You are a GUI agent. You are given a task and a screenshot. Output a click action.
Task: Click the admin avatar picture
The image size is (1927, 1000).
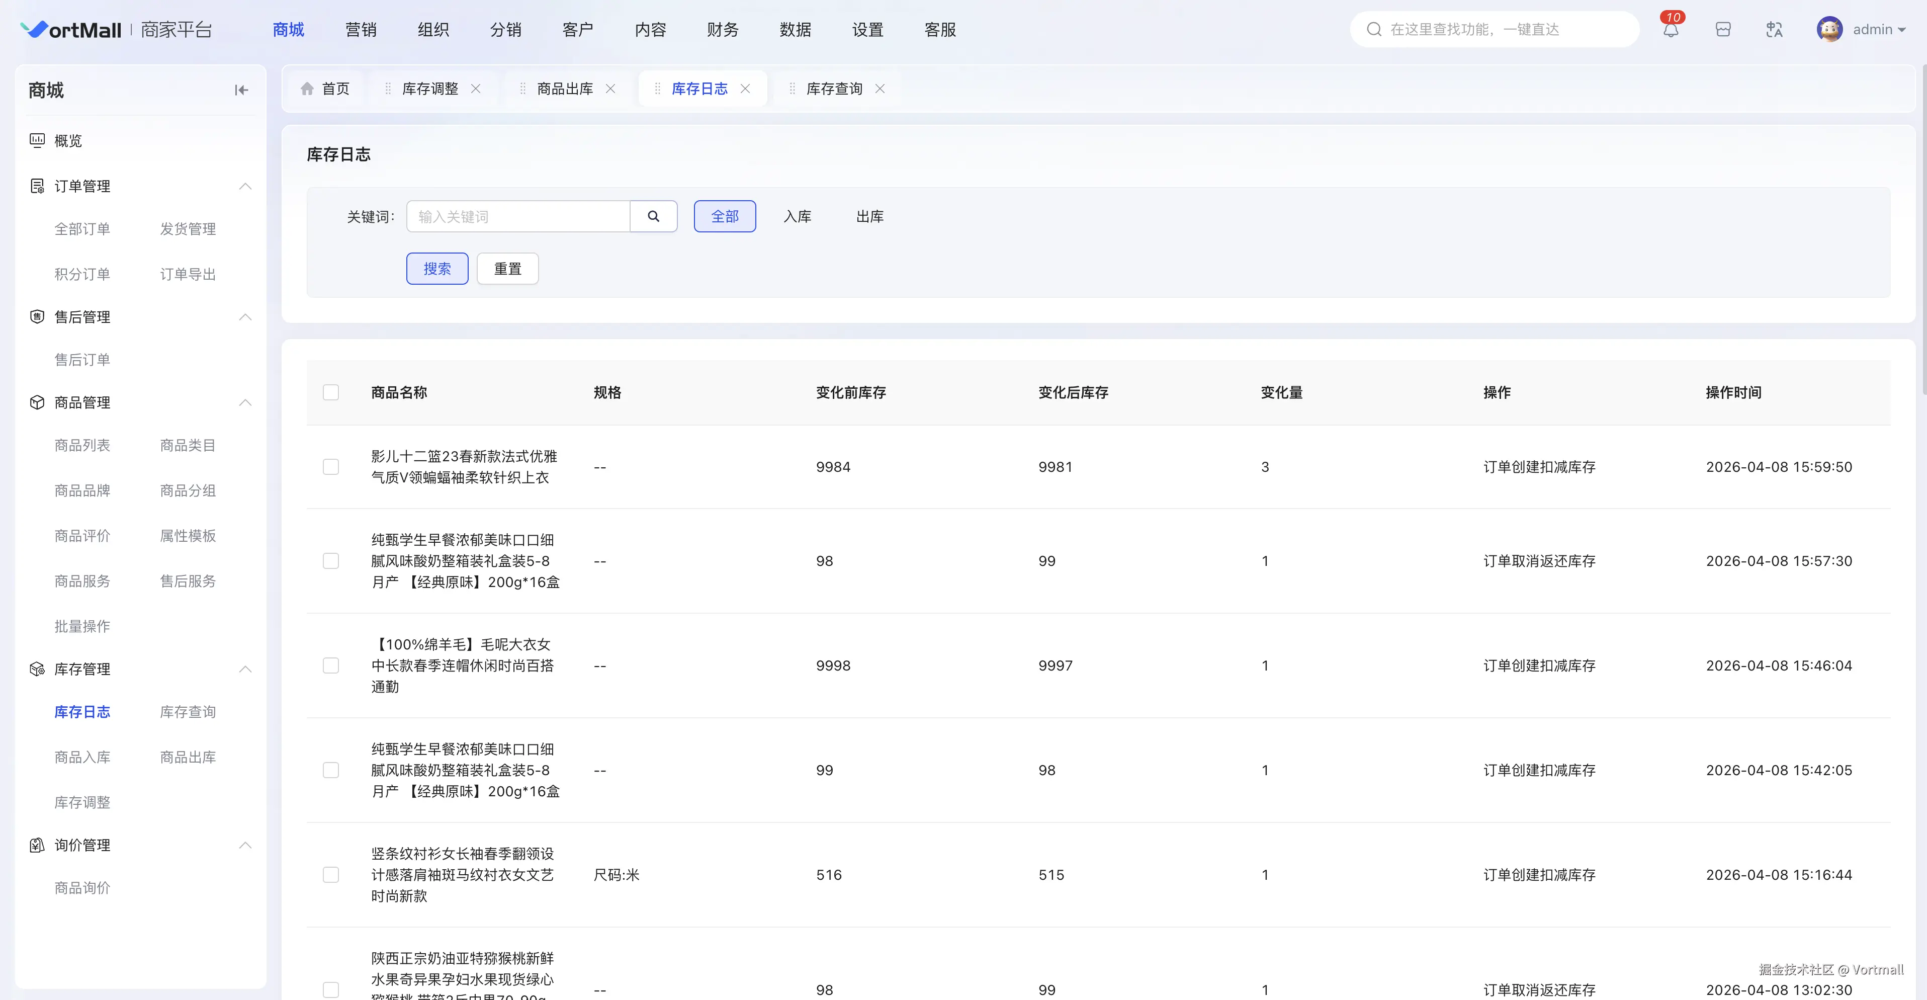coord(1829,30)
